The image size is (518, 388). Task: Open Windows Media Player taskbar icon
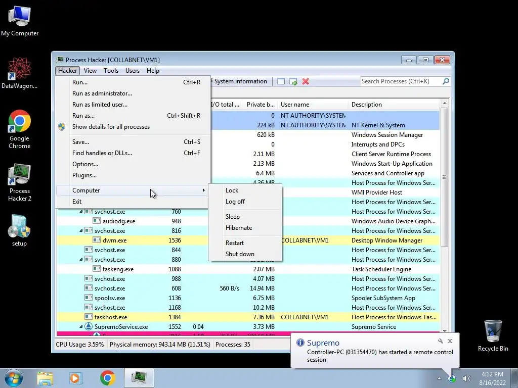click(x=76, y=378)
